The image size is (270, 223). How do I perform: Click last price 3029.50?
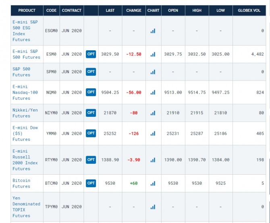(x=110, y=54)
